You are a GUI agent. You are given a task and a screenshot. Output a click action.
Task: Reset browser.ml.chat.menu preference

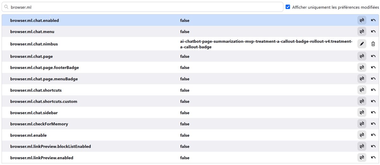click(x=373, y=32)
